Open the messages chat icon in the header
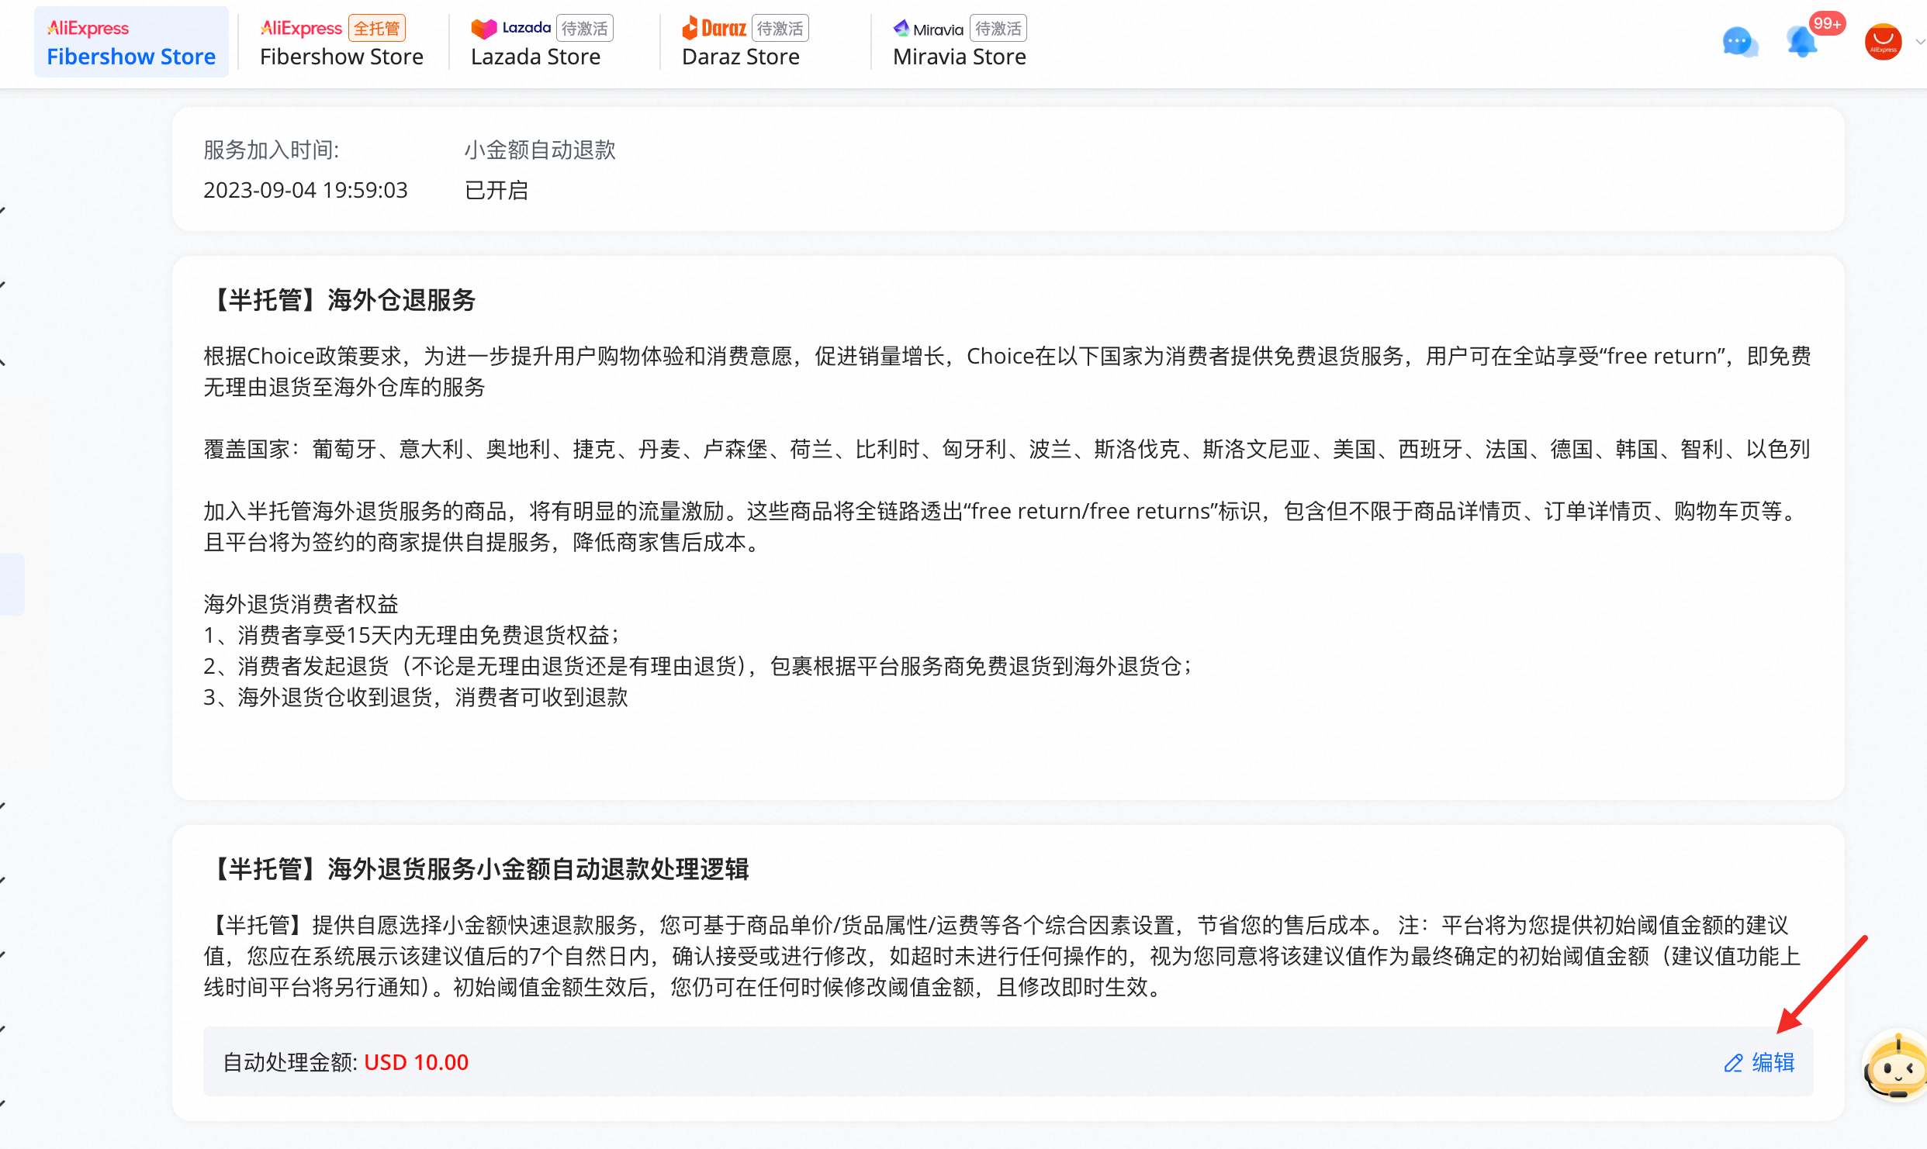1927x1149 pixels. [1740, 42]
